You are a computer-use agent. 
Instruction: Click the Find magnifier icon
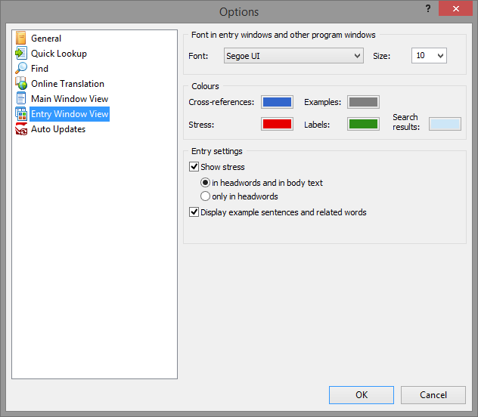(21, 69)
